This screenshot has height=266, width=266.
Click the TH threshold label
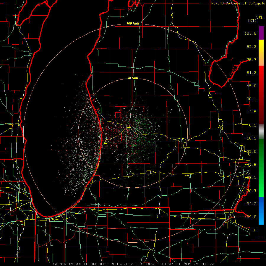point(254,230)
